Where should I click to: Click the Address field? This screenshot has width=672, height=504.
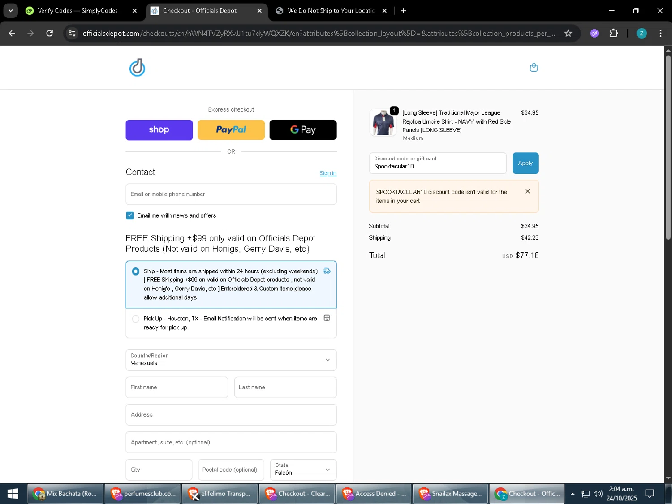[231, 415]
